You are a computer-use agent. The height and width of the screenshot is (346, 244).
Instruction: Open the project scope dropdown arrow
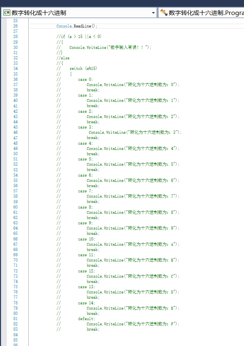click(154, 13)
